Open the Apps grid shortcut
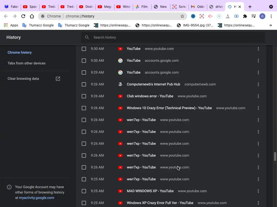277x207 pixels. 11,25
